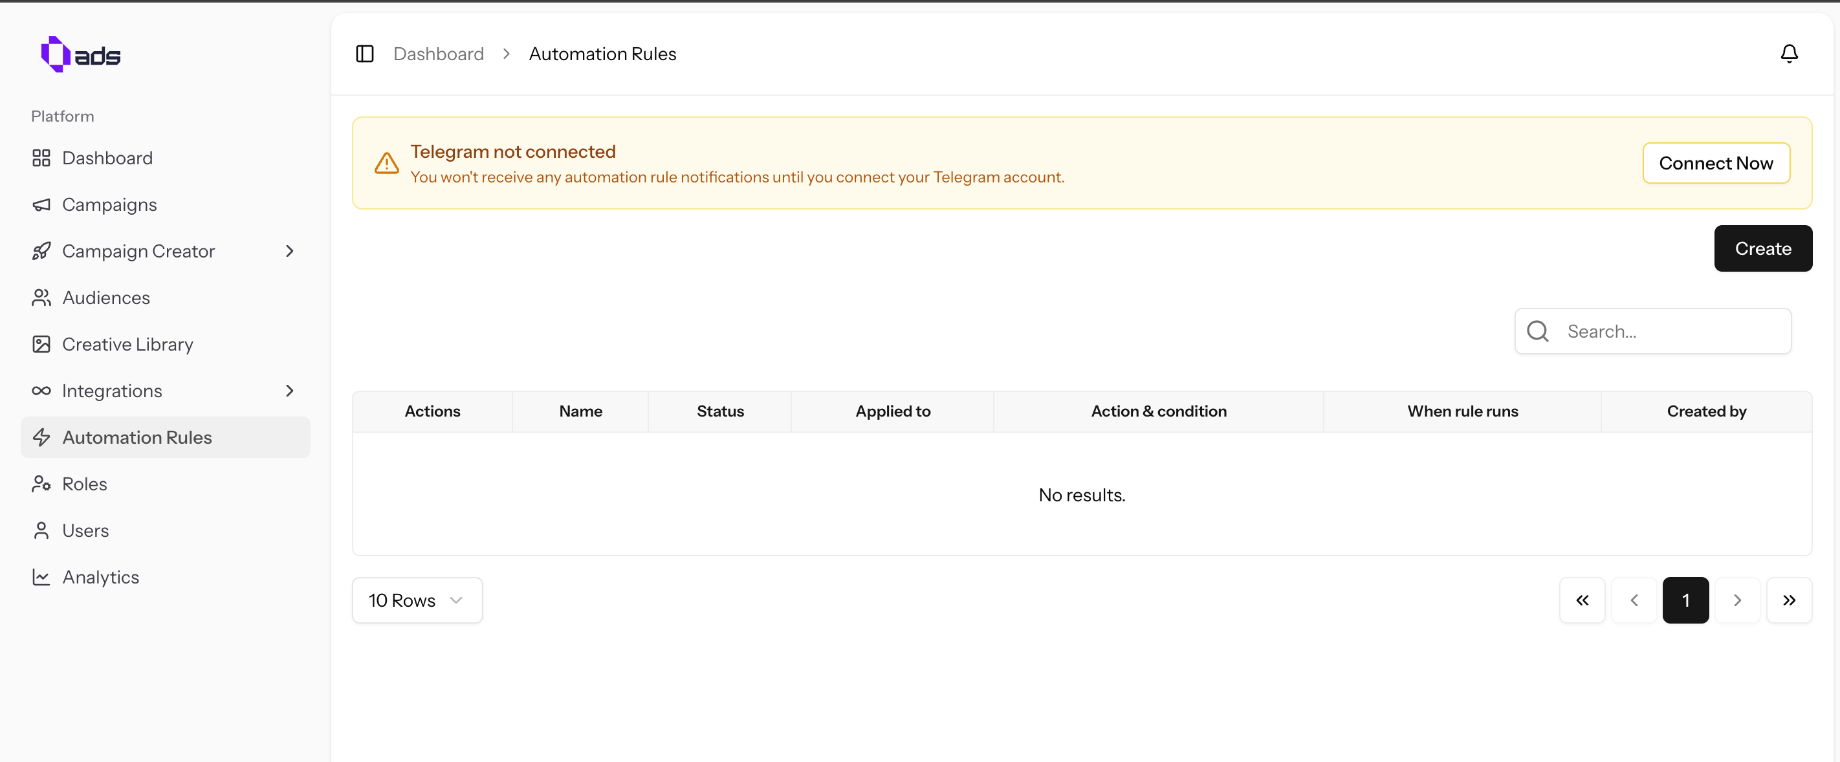Open notifications bell icon
1840x762 pixels.
tap(1789, 54)
